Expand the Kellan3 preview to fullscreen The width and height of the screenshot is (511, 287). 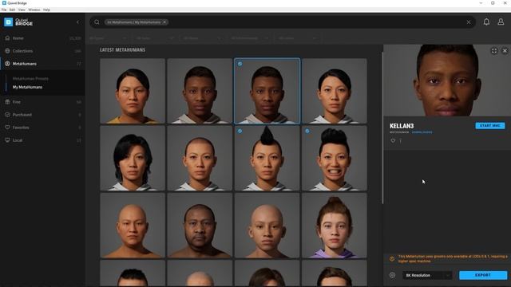click(494, 51)
